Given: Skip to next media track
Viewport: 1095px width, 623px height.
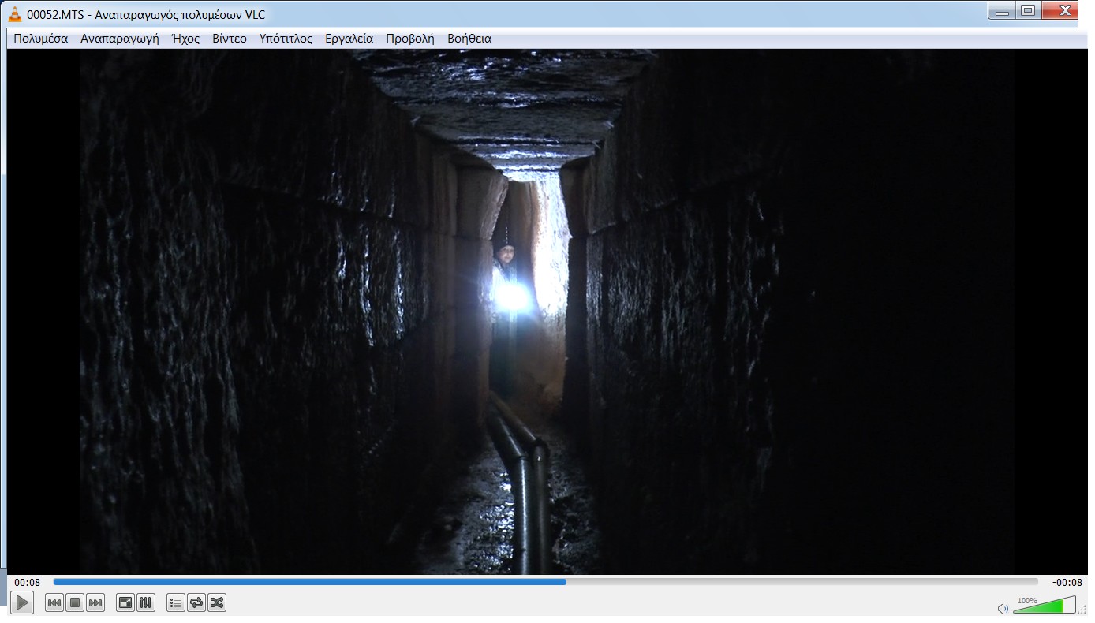Looking at the screenshot, I should (x=95, y=603).
